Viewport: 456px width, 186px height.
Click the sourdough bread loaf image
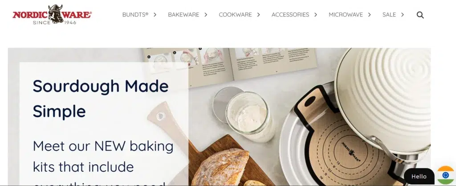pyautogui.click(x=220, y=167)
